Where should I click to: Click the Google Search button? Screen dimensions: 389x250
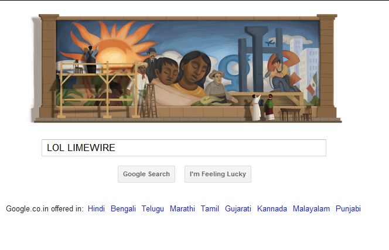point(146,174)
